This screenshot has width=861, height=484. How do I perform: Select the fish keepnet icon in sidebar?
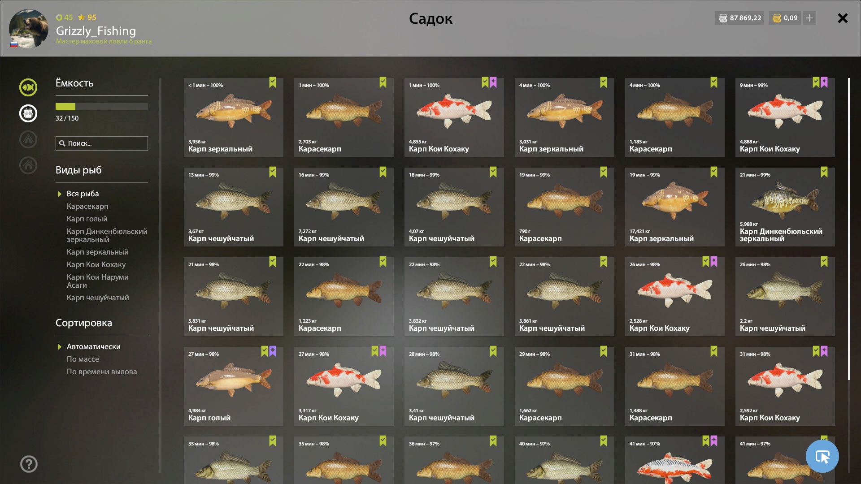point(28,87)
